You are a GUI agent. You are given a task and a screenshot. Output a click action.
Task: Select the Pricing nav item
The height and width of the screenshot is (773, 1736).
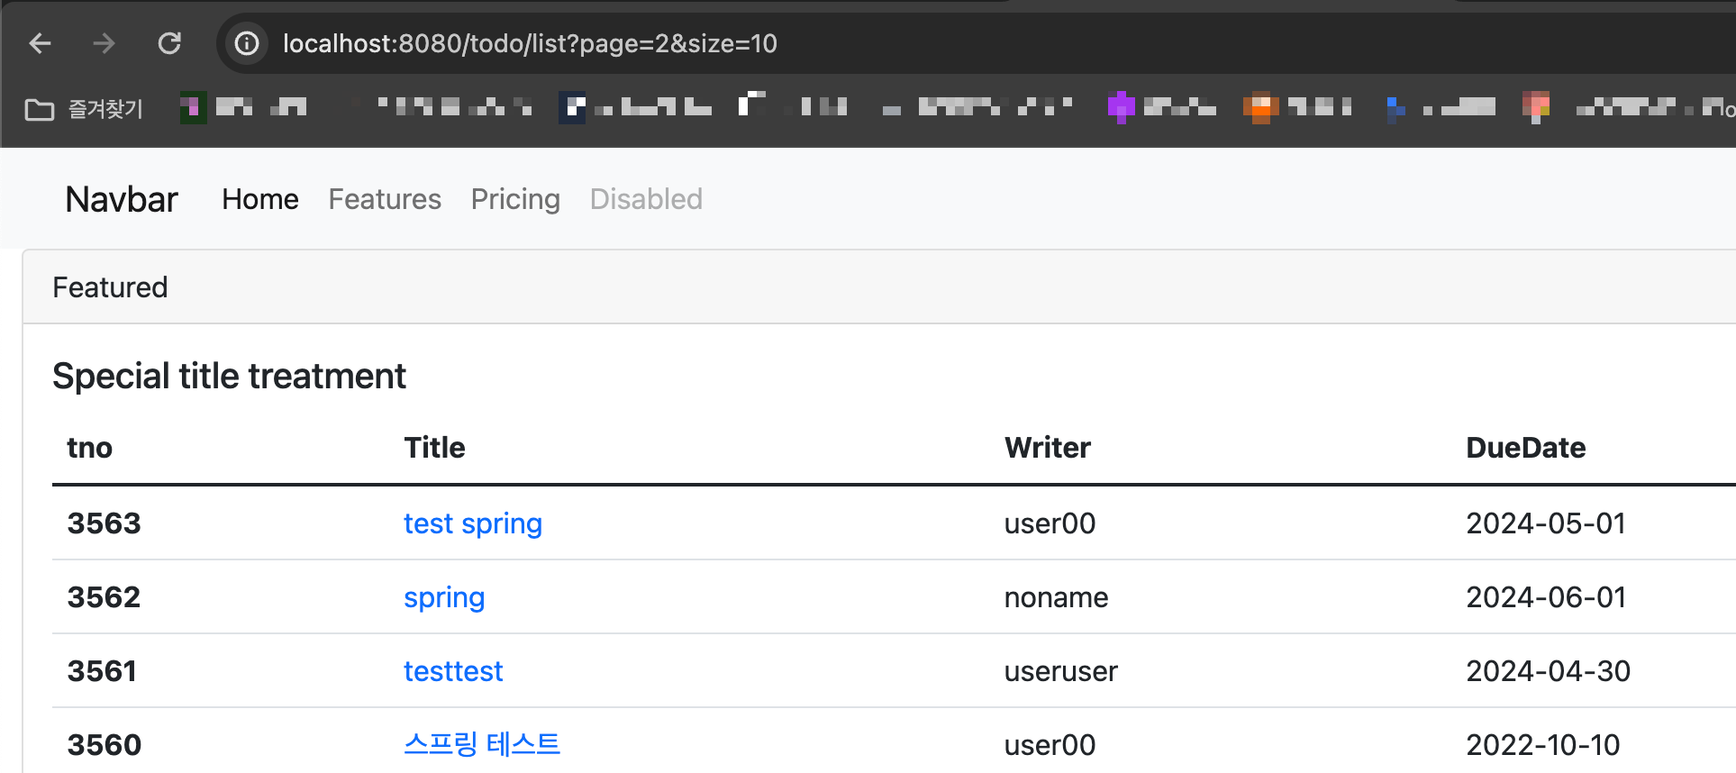point(515,199)
